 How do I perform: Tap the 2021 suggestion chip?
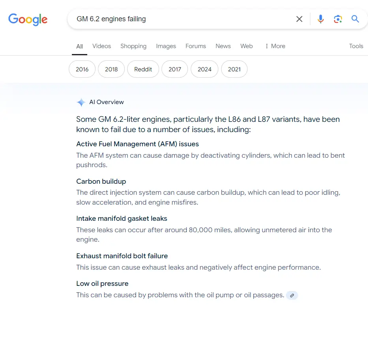click(x=234, y=69)
